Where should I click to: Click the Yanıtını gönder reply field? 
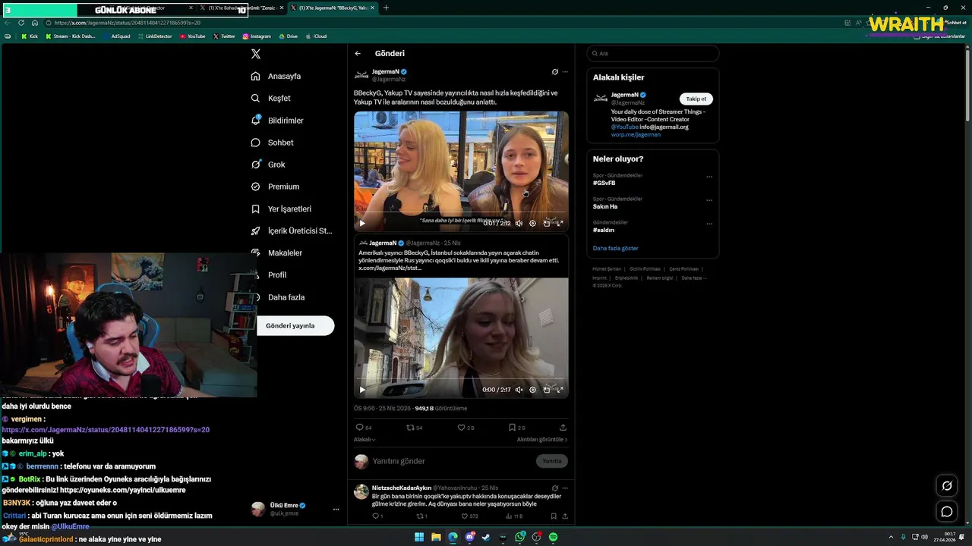tap(452, 461)
